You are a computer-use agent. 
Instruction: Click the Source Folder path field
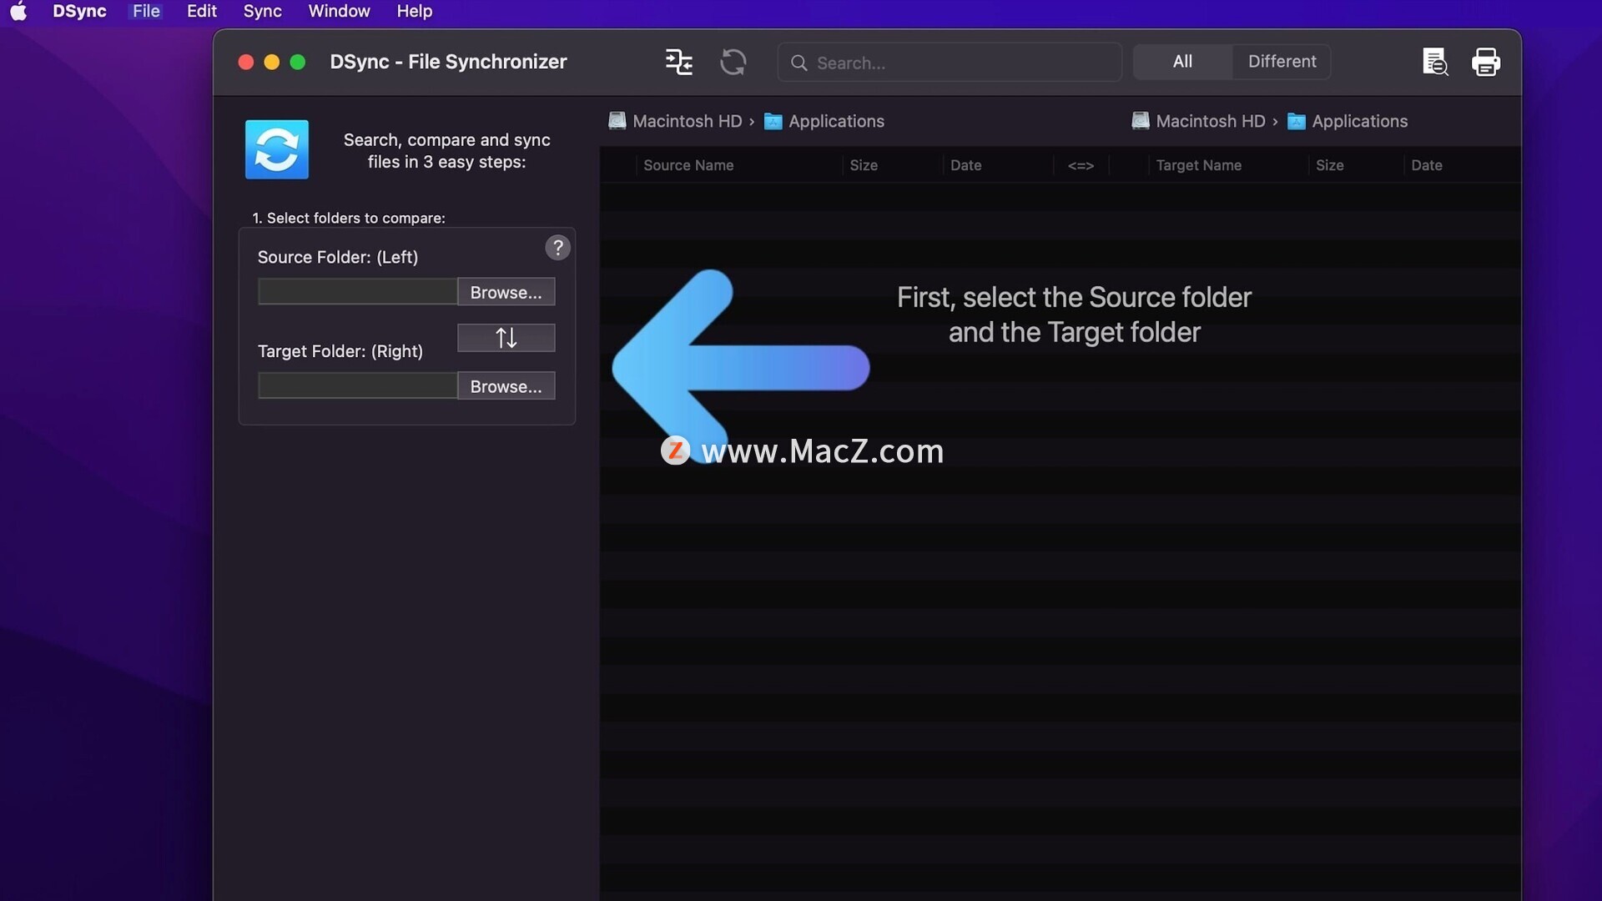pyautogui.click(x=357, y=292)
